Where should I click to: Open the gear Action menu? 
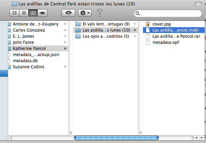(85, 13)
